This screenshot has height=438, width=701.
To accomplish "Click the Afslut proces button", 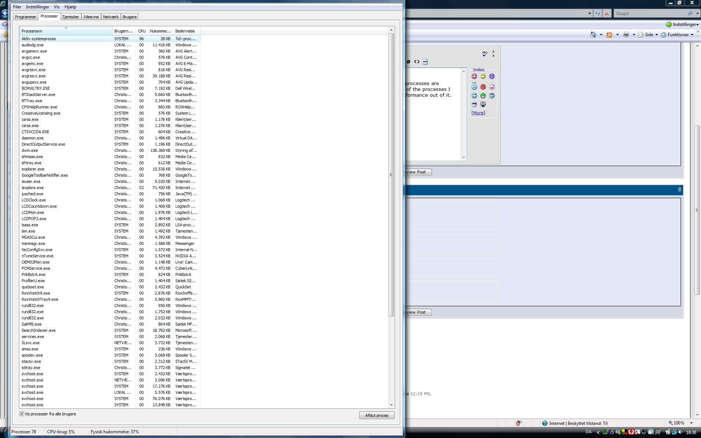I will pyautogui.click(x=377, y=415).
